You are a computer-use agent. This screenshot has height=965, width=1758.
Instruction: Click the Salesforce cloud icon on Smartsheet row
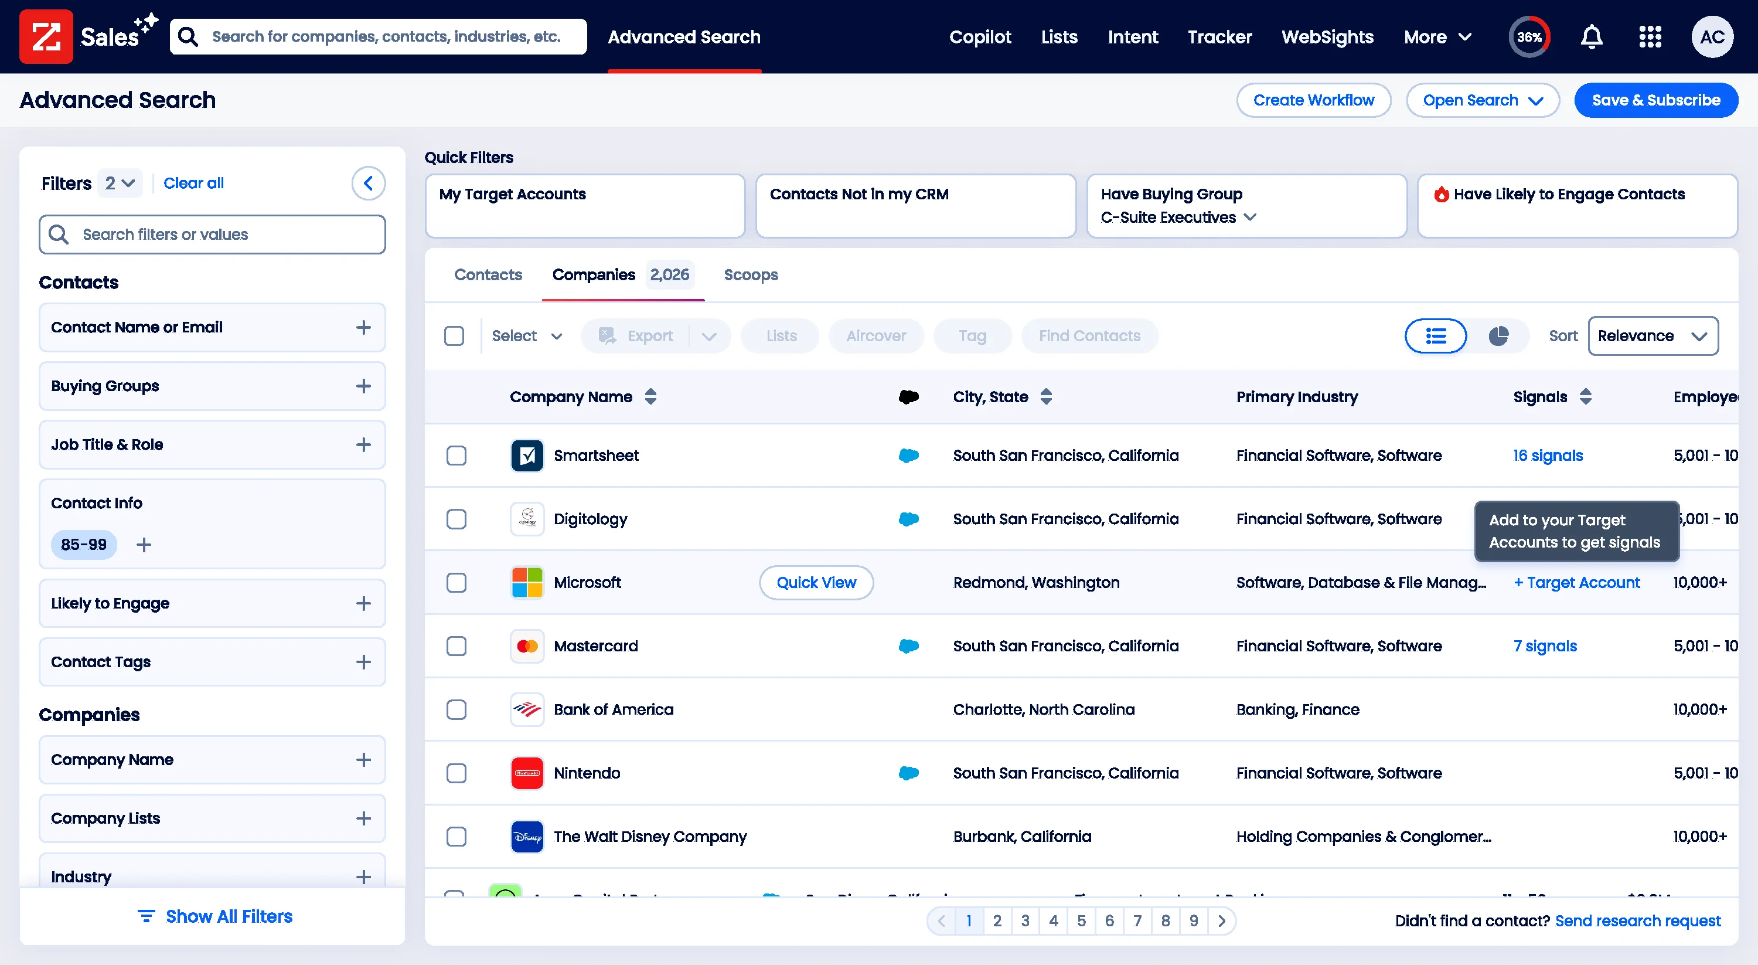pos(908,455)
